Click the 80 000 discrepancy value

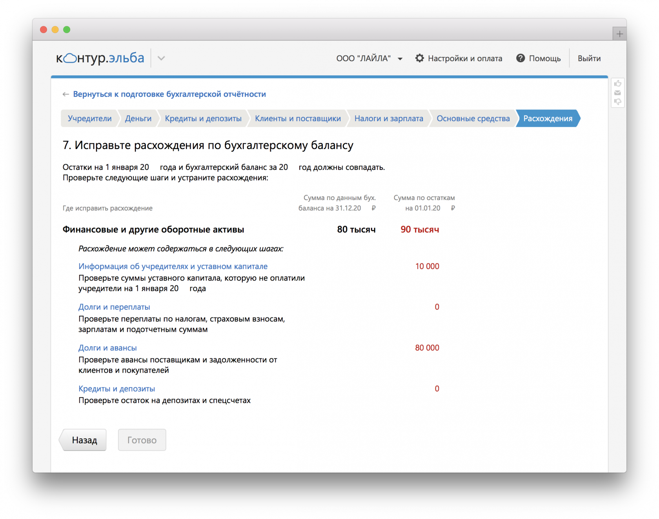click(x=427, y=348)
